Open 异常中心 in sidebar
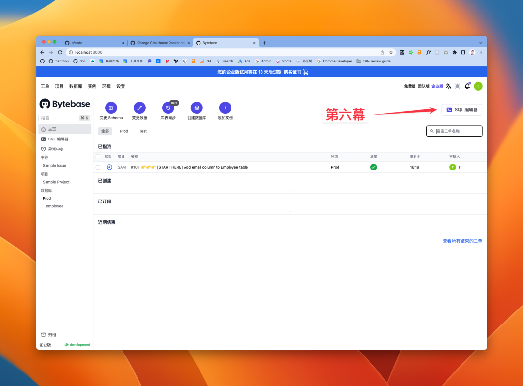The image size is (523, 386). (x=65, y=149)
